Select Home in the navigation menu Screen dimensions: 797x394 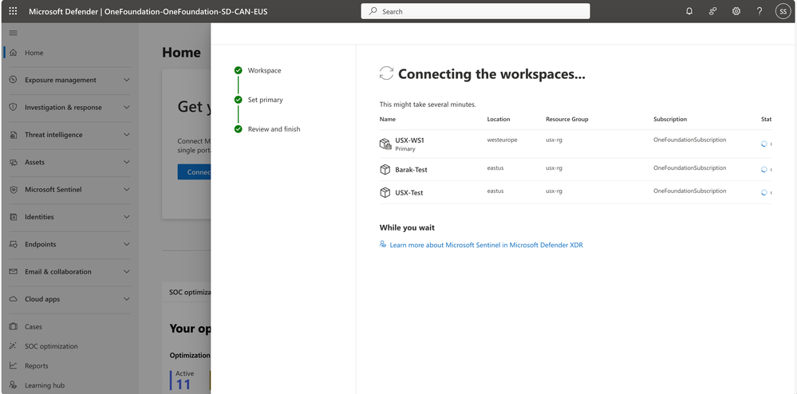point(34,53)
